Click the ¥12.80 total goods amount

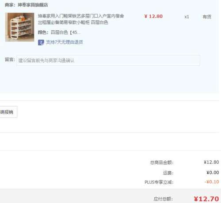[211, 162]
